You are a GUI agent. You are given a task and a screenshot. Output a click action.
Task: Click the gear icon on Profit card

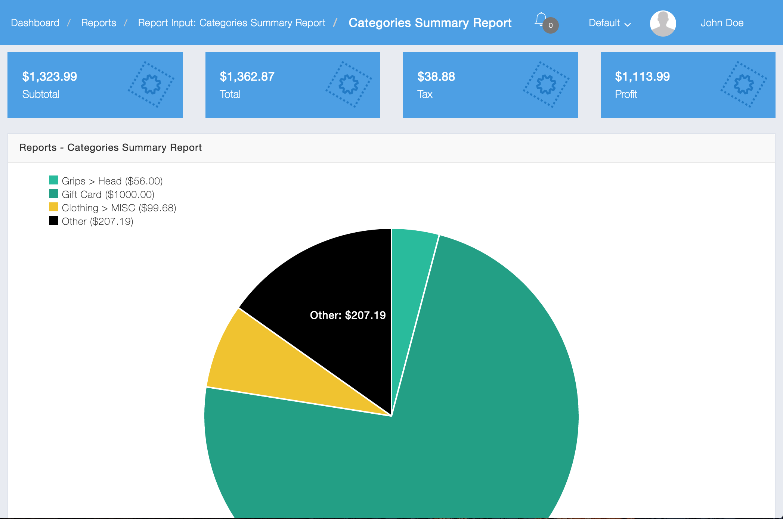coord(744,84)
